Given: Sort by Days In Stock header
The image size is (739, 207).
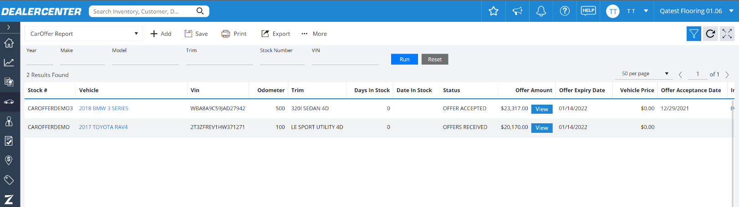Looking at the screenshot, I should click(x=372, y=90).
